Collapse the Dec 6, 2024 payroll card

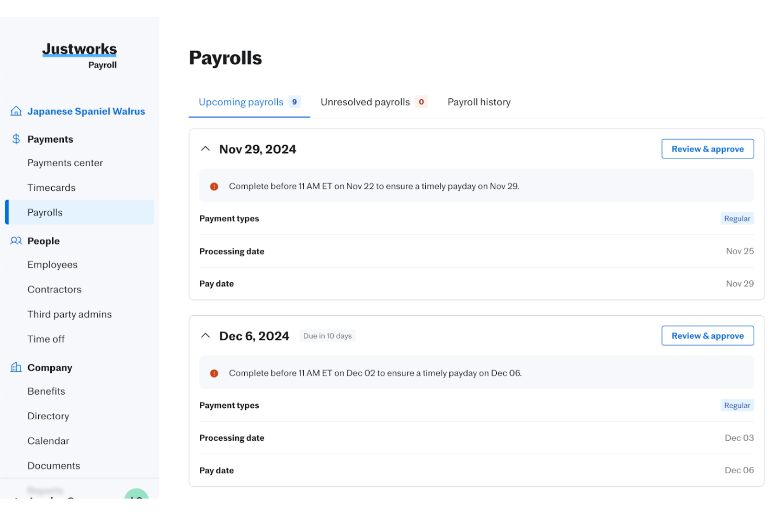(206, 336)
